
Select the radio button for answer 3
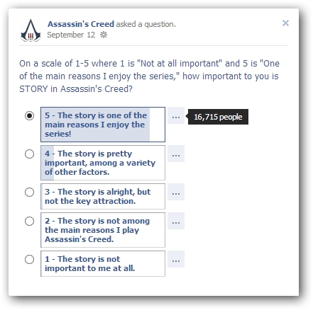29,192
